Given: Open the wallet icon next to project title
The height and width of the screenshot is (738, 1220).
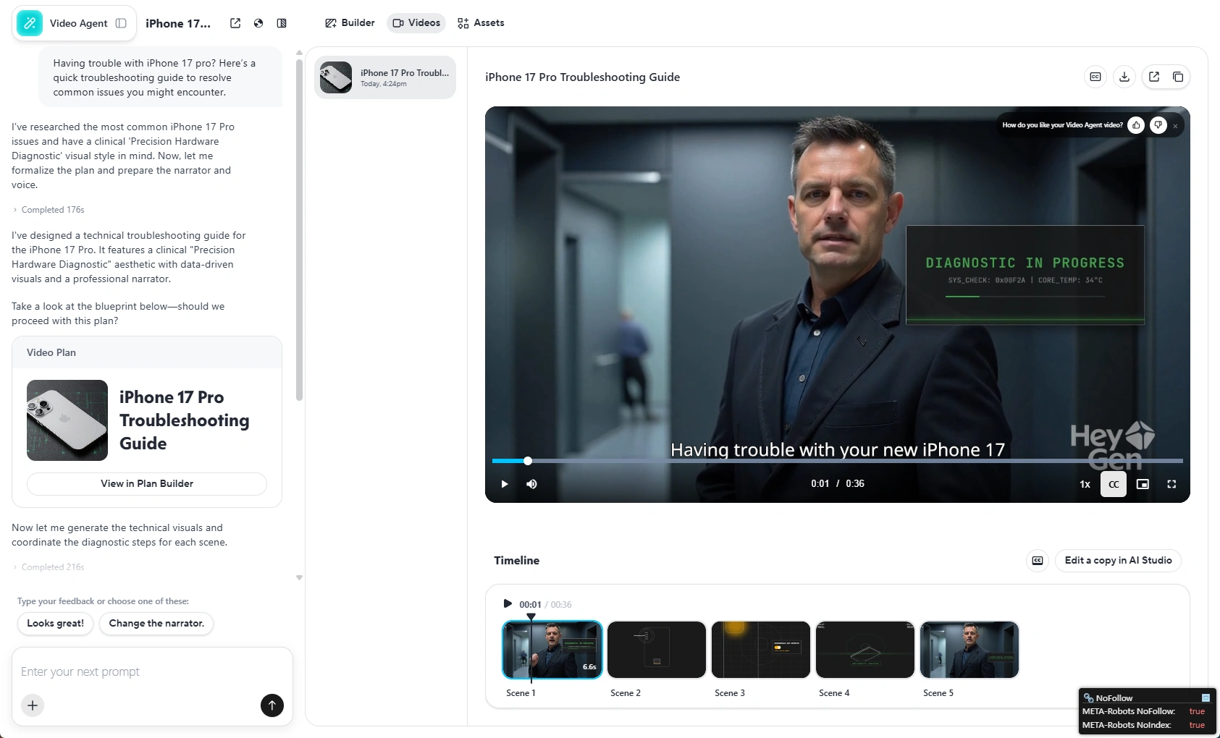Looking at the screenshot, I should click(282, 22).
